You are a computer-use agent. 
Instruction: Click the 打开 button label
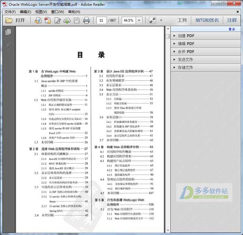20,20
